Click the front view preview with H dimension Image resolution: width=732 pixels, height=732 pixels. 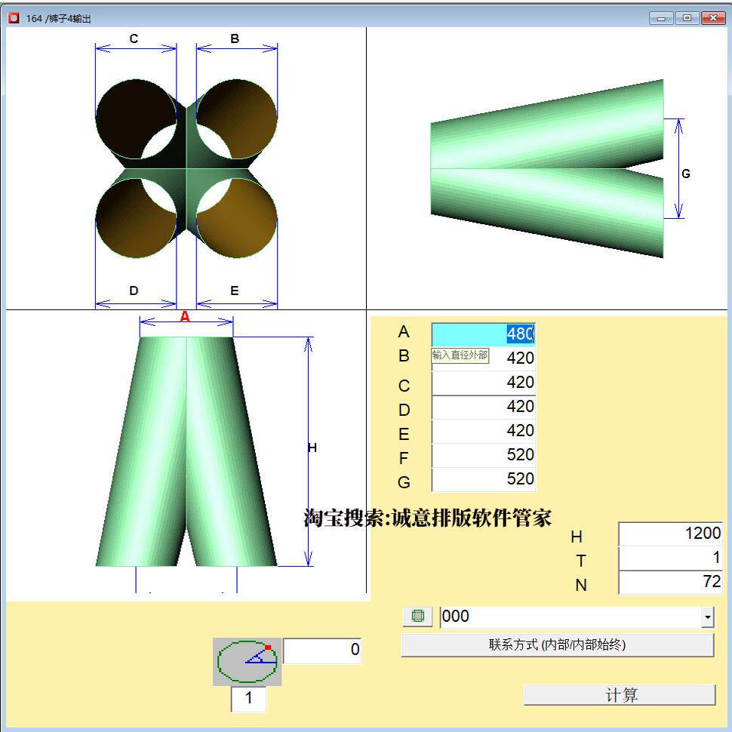(x=186, y=451)
